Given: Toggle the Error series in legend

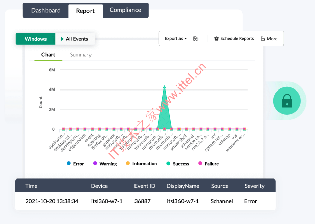Looking at the screenshot, I should pos(68,164).
